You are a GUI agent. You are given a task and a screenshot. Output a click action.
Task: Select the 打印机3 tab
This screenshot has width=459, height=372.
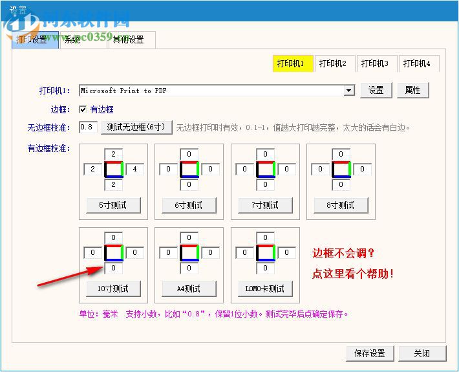click(377, 63)
